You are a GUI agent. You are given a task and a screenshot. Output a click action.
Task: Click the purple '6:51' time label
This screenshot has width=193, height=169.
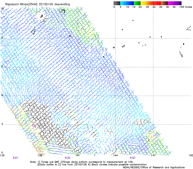(15, 158)
